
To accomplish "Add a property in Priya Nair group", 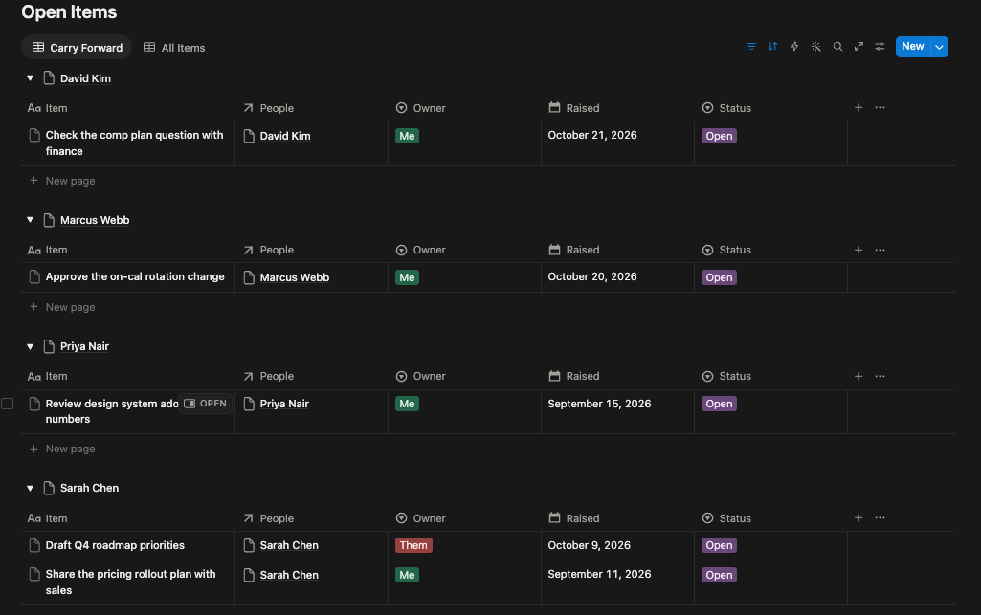I will point(858,376).
